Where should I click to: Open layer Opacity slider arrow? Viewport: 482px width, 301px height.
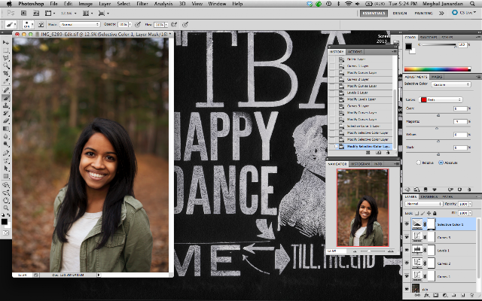(x=470, y=204)
